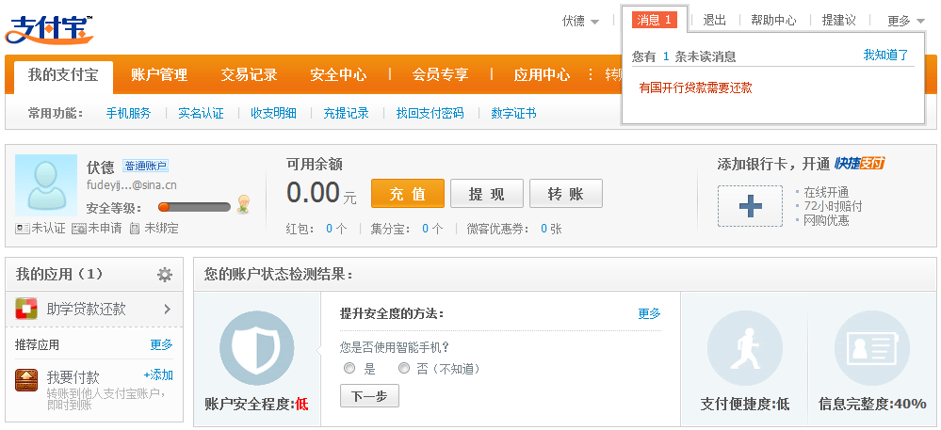The height and width of the screenshot is (430, 941).
Task: Click the ID card info completeness icon
Action: point(871,348)
